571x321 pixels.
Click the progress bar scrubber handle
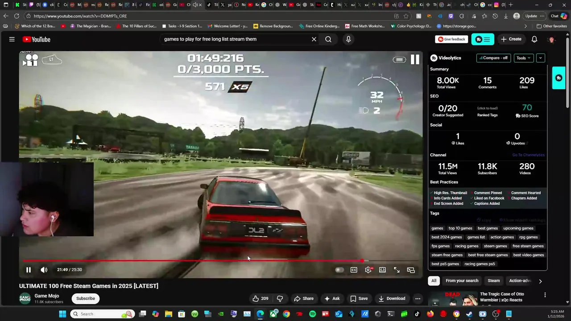coord(363,261)
